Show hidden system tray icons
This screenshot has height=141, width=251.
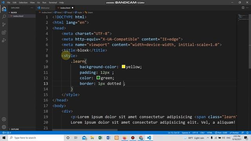208,138
